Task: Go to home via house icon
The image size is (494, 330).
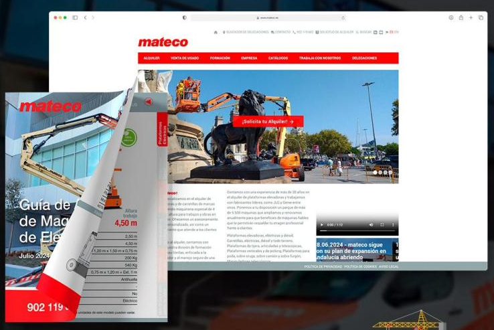Action: 216,32
